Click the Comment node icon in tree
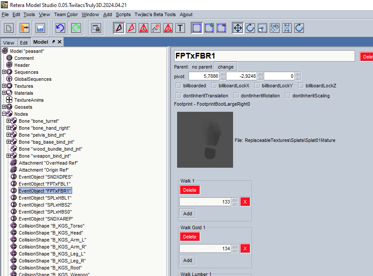Image resolution: width=373 pixels, height=276 pixels. [9, 58]
